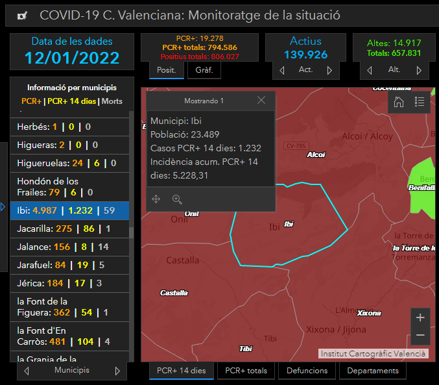Select the Higueruelas municipality row
Image resolution: width=439 pixels, height=385 pixels.
pos(69,163)
